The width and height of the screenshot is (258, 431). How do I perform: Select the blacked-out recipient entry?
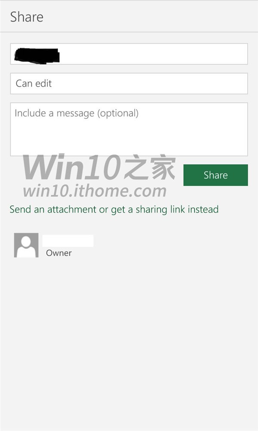point(37,56)
